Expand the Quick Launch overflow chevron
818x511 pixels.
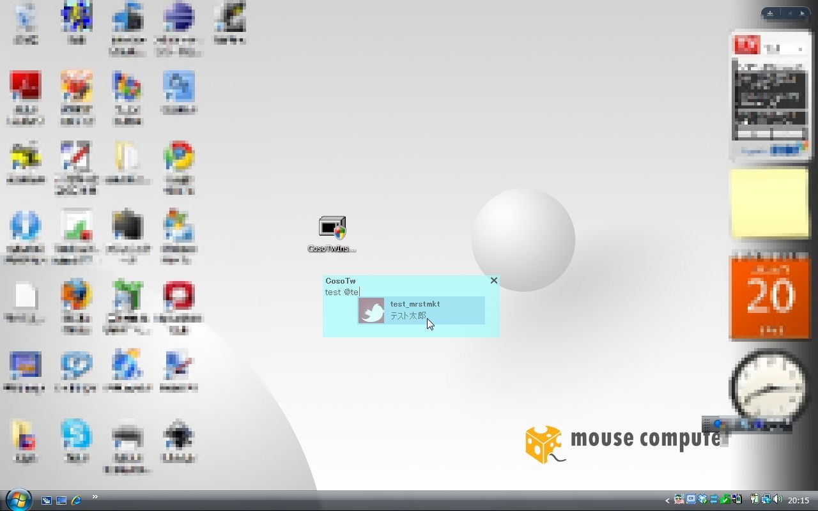pos(95,497)
